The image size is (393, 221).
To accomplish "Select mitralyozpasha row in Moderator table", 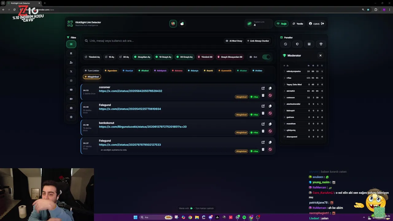I will click(x=303, y=72).
